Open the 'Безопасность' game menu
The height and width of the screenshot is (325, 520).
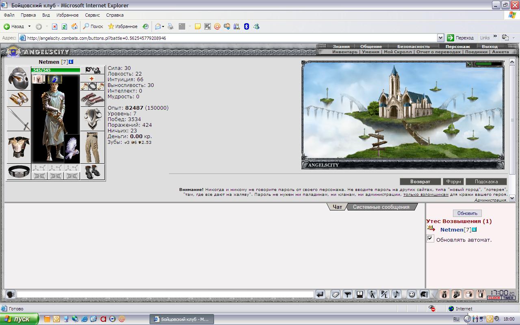pyautogui.click(x=413, y=46)
